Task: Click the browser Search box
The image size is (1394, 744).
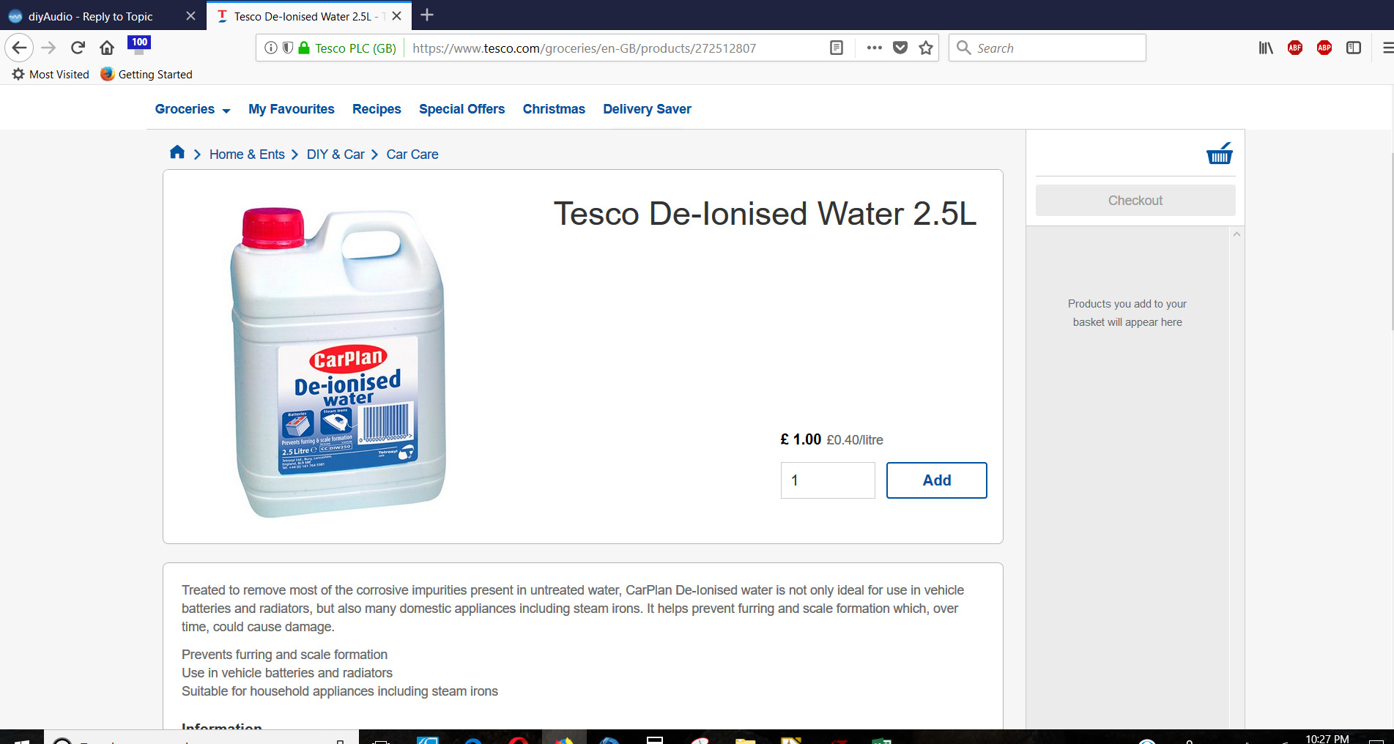Action: pos(1048,48)
